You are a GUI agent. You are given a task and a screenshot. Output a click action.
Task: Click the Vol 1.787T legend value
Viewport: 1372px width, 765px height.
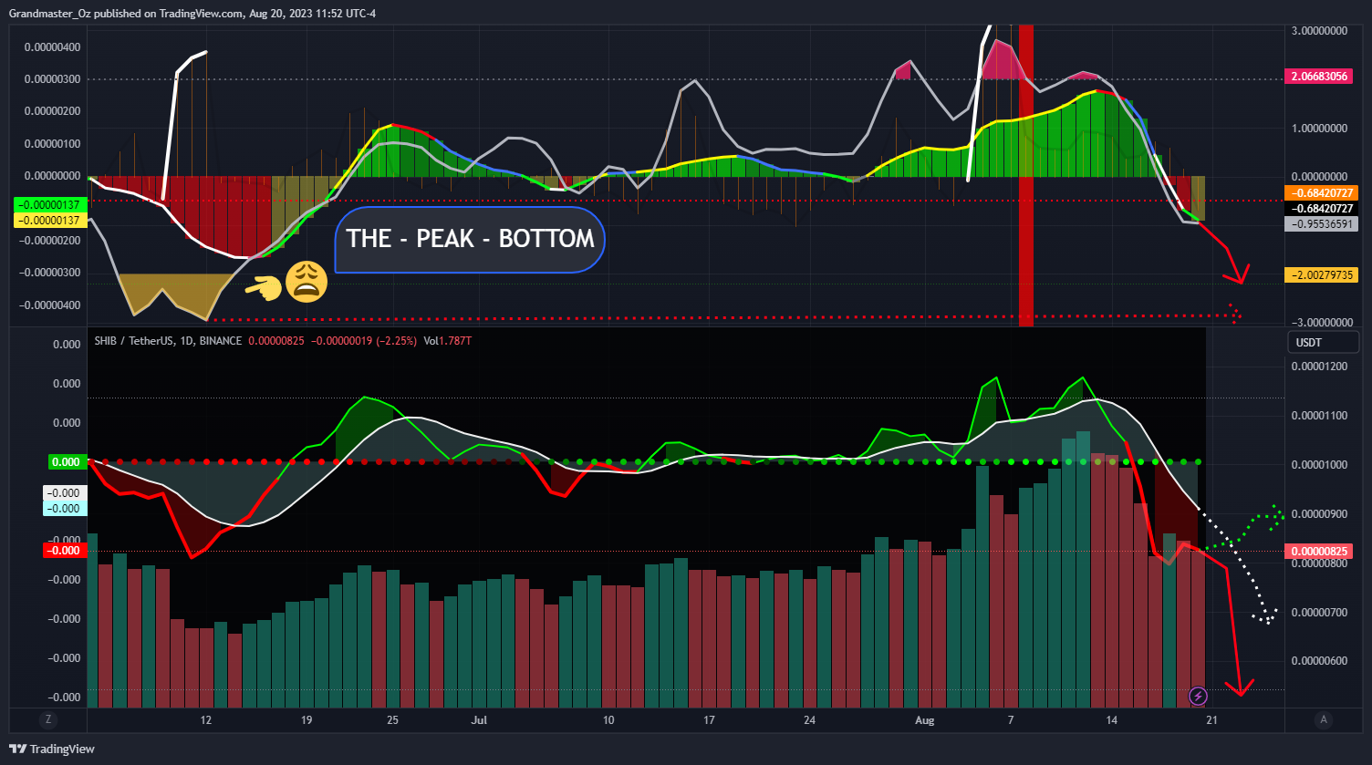(x=447, y=341)
